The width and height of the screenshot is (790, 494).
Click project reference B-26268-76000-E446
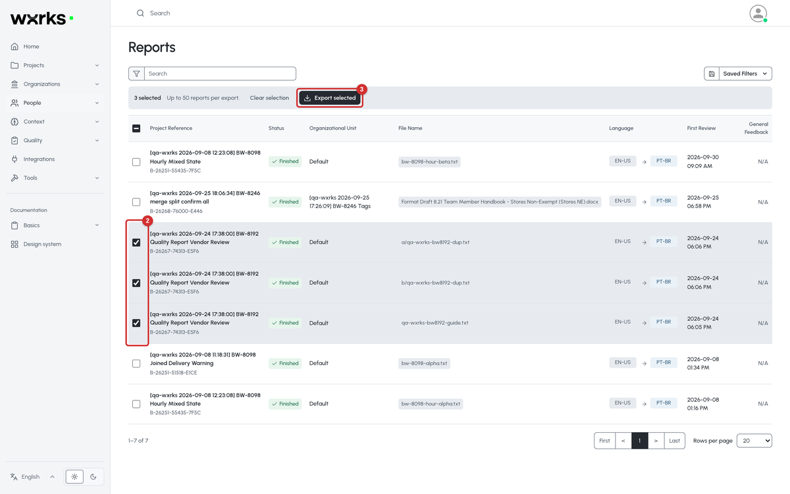click(176, 211)
